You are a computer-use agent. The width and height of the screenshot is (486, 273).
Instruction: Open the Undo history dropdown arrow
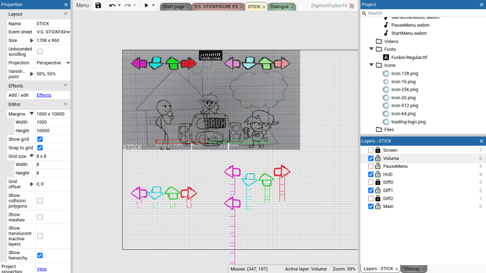point(120,5)
